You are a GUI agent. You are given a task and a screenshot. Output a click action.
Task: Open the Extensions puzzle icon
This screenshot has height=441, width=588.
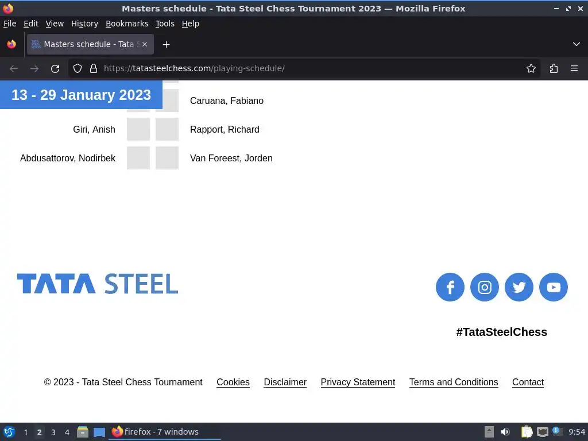coord(554,69)
